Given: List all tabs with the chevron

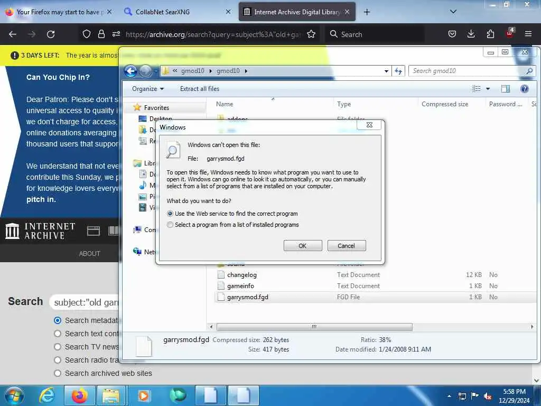Looking at the screenshot, I should click(453, 12).
